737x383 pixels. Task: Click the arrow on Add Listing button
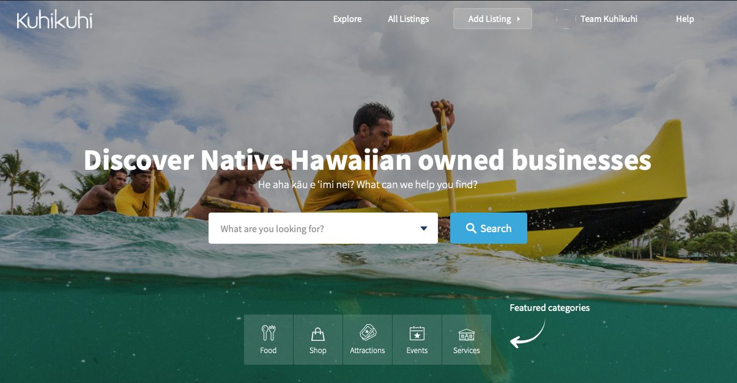pyautogui.click(x=519, y=19)
